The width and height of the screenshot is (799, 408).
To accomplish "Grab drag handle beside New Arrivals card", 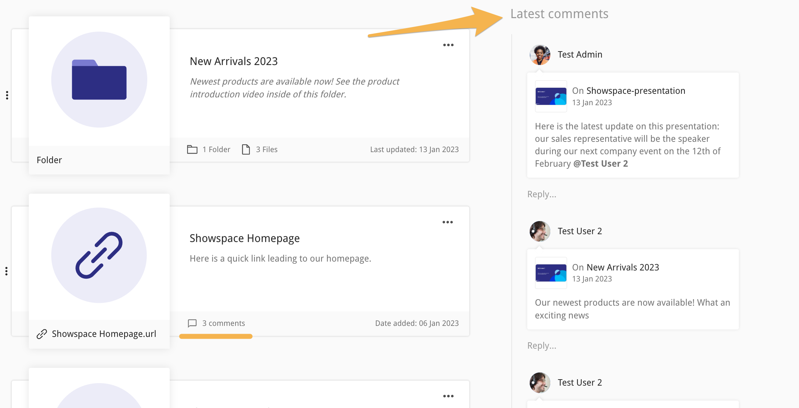I will tap(7, 95).
